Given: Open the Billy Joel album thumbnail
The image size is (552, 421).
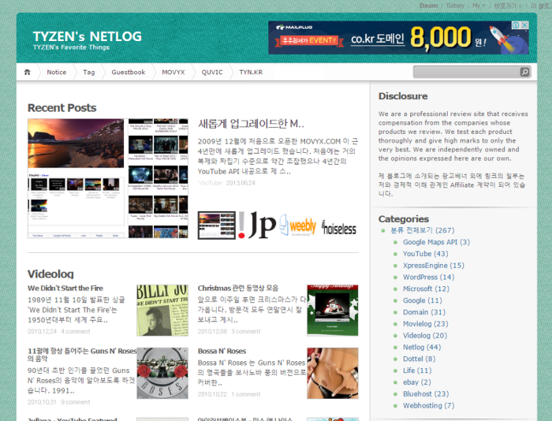Looking at the screenshot, I should coord(162,311).
